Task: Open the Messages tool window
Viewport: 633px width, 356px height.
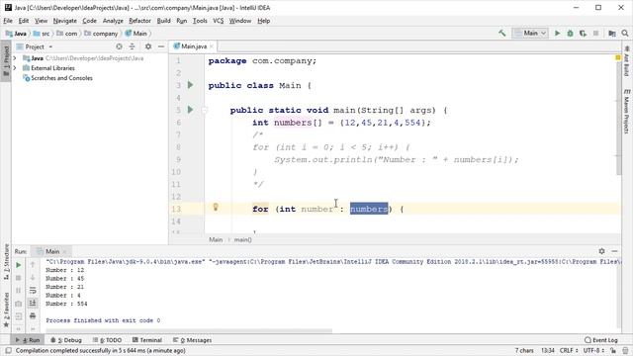Action: (x=192, y=340)
